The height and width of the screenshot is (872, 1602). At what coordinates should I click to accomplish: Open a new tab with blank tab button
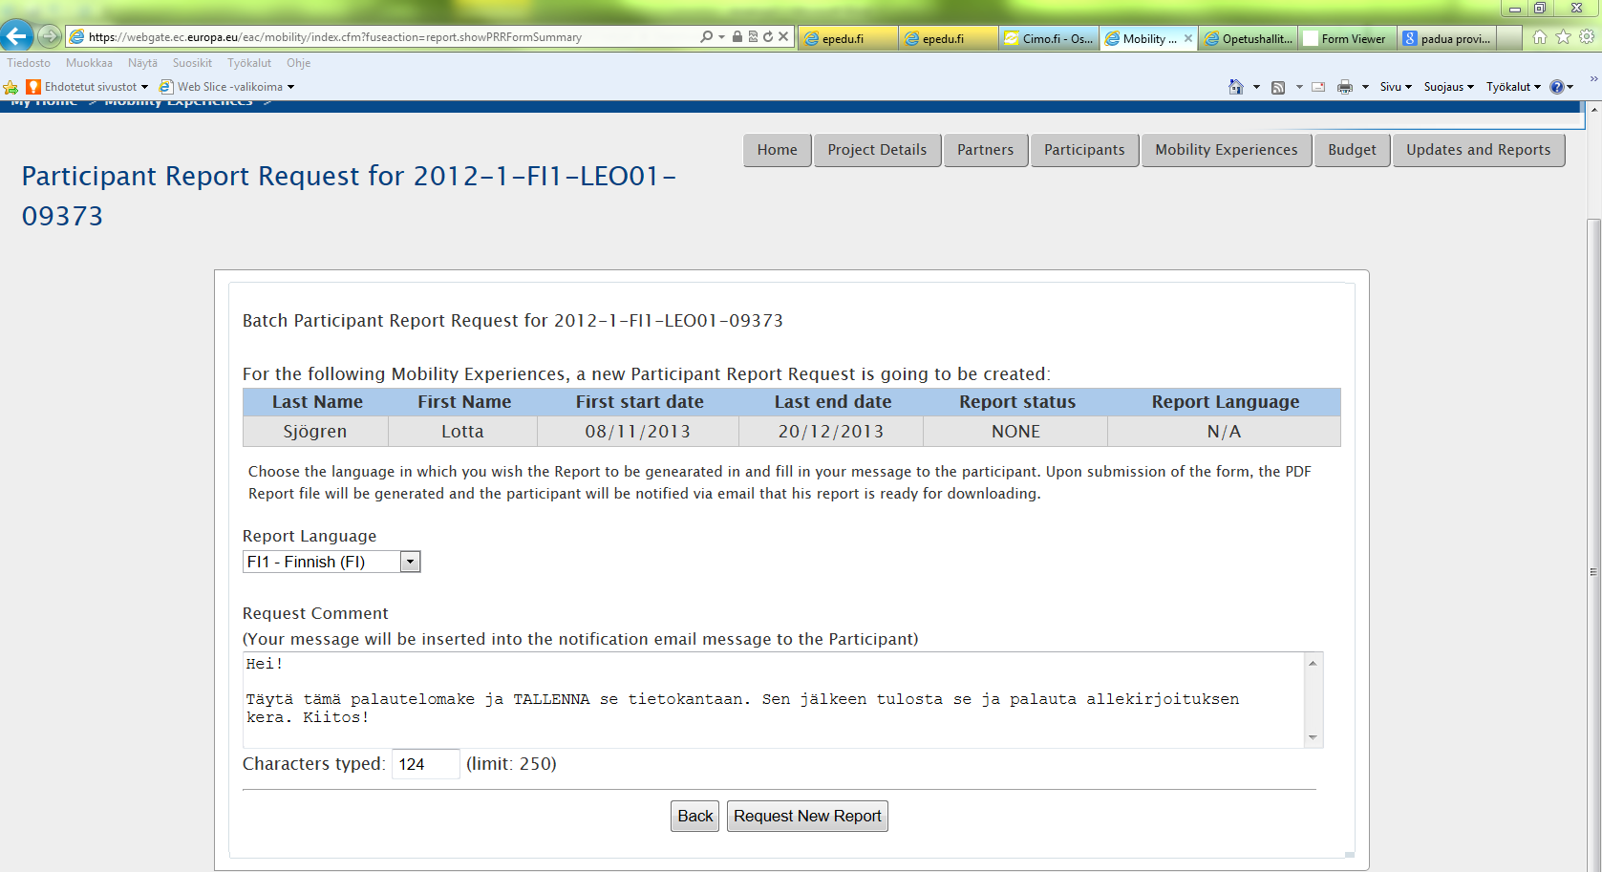pos(1509,38)
